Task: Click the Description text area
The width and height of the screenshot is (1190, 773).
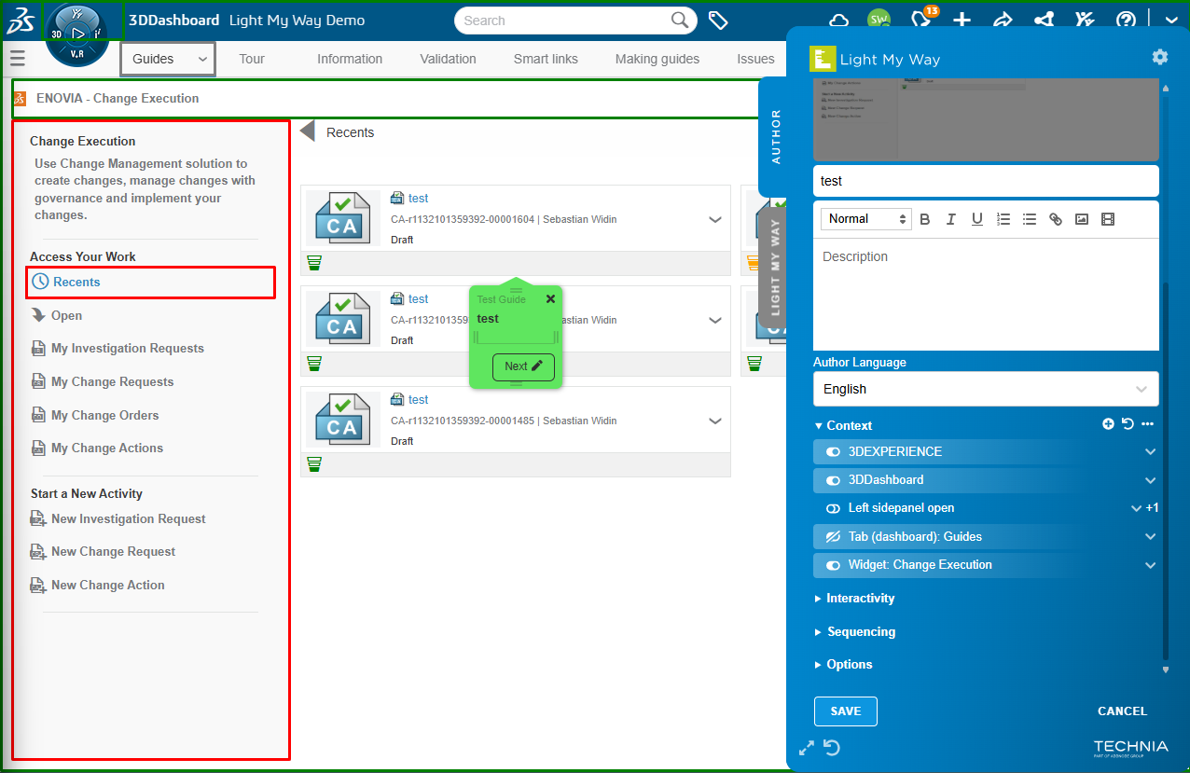Action: coord(986,294)
